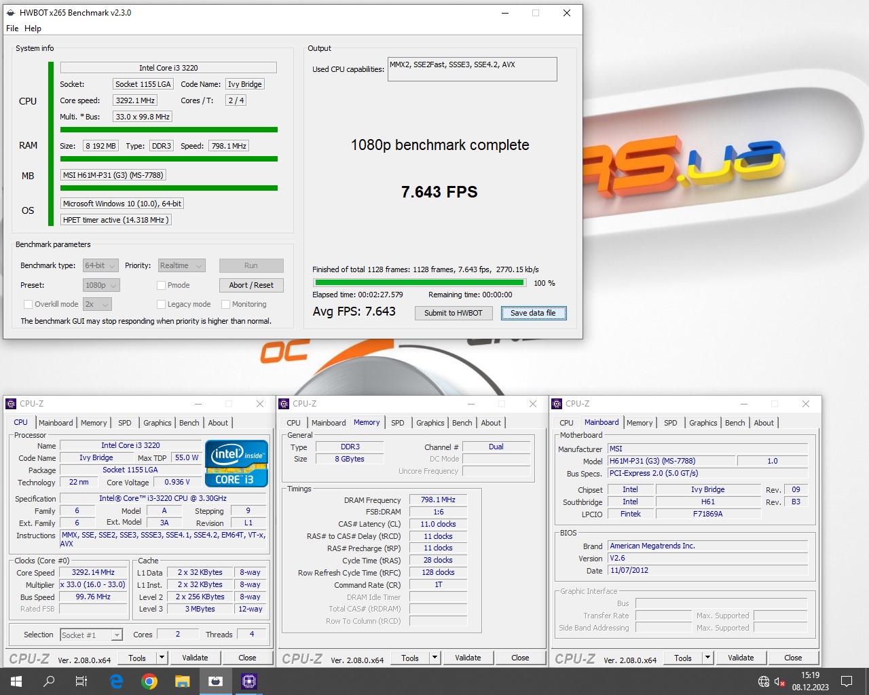Open Benchmark type 64-bit dropdown

[x=101, y=265]
